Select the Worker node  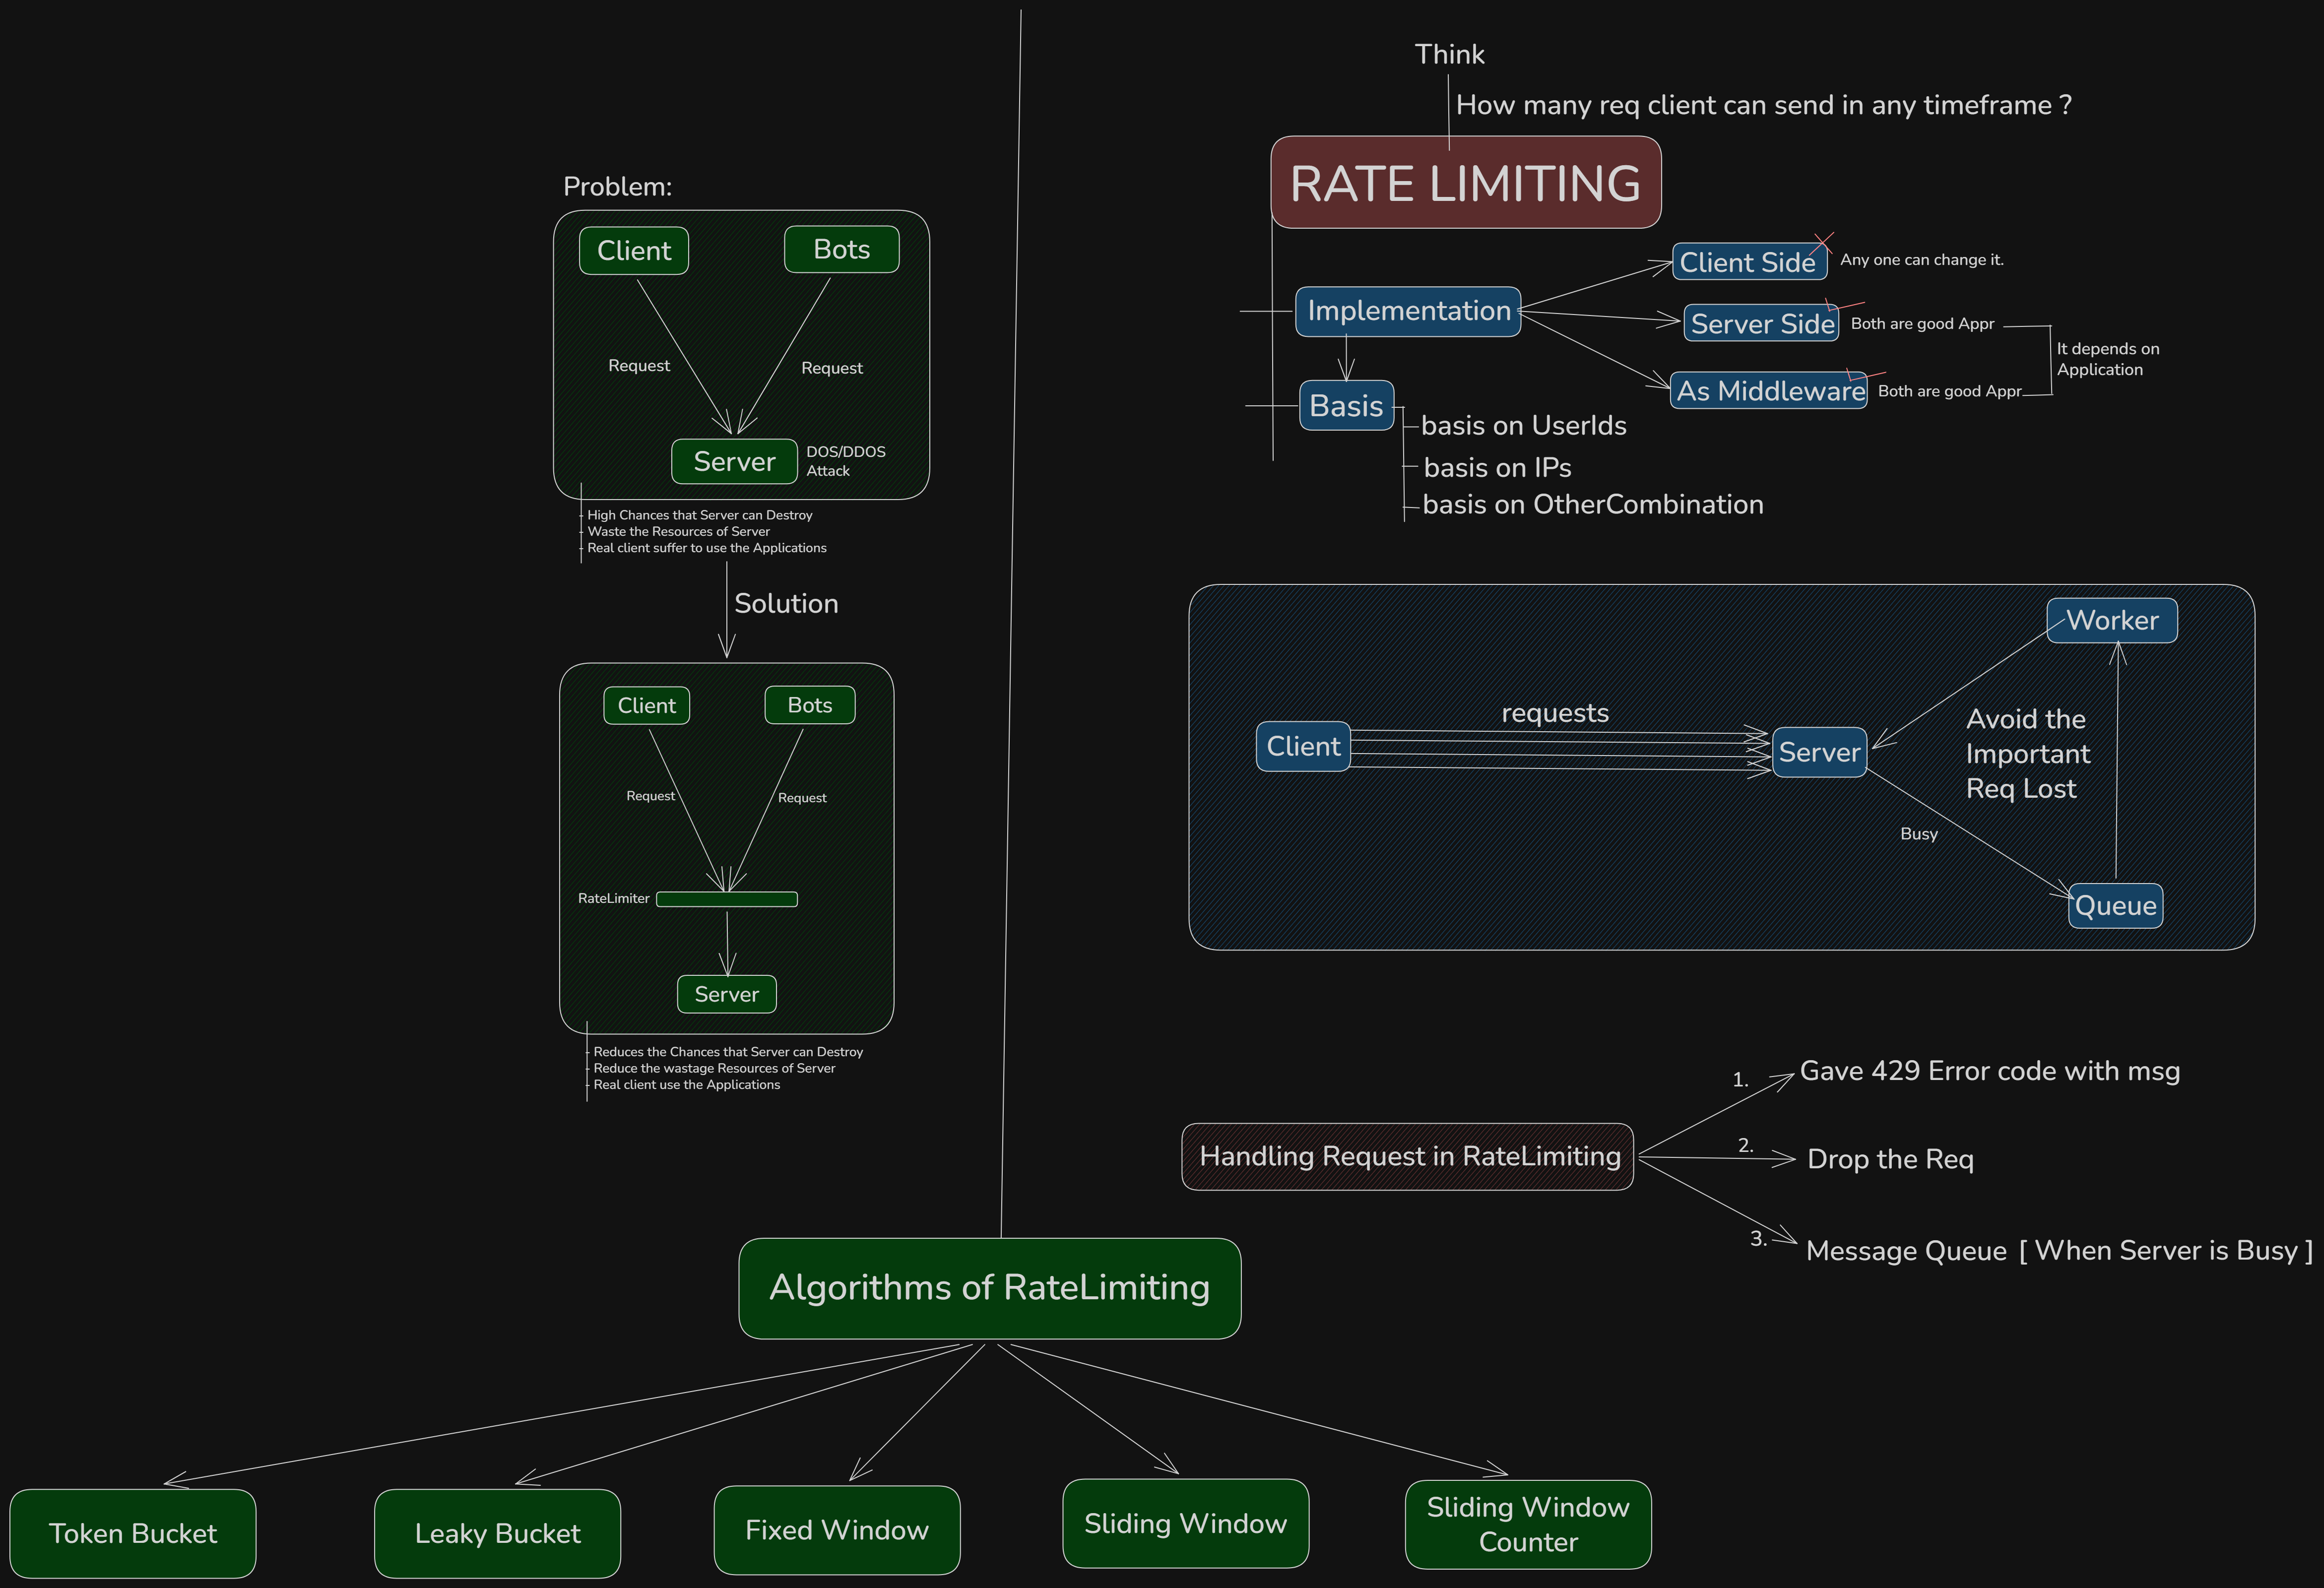pyautogui.click(x=2111, y=620)
